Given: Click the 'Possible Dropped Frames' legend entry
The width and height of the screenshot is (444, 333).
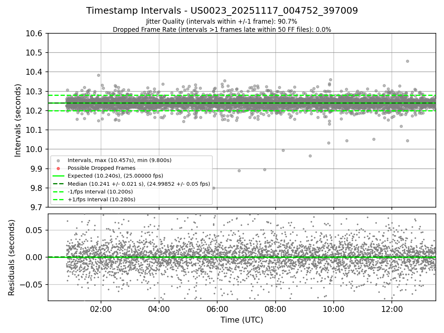Looking at the screenshot, I should coord(101,168).
